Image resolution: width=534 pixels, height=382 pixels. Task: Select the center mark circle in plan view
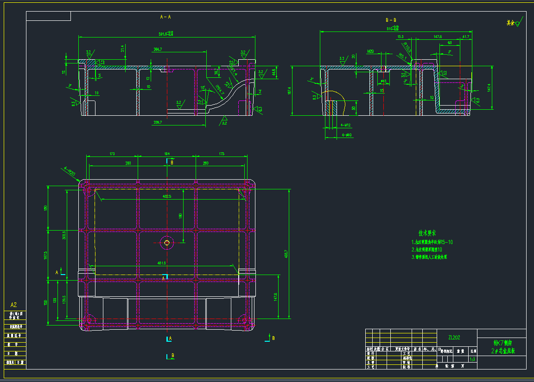click(x=167, y=242)
